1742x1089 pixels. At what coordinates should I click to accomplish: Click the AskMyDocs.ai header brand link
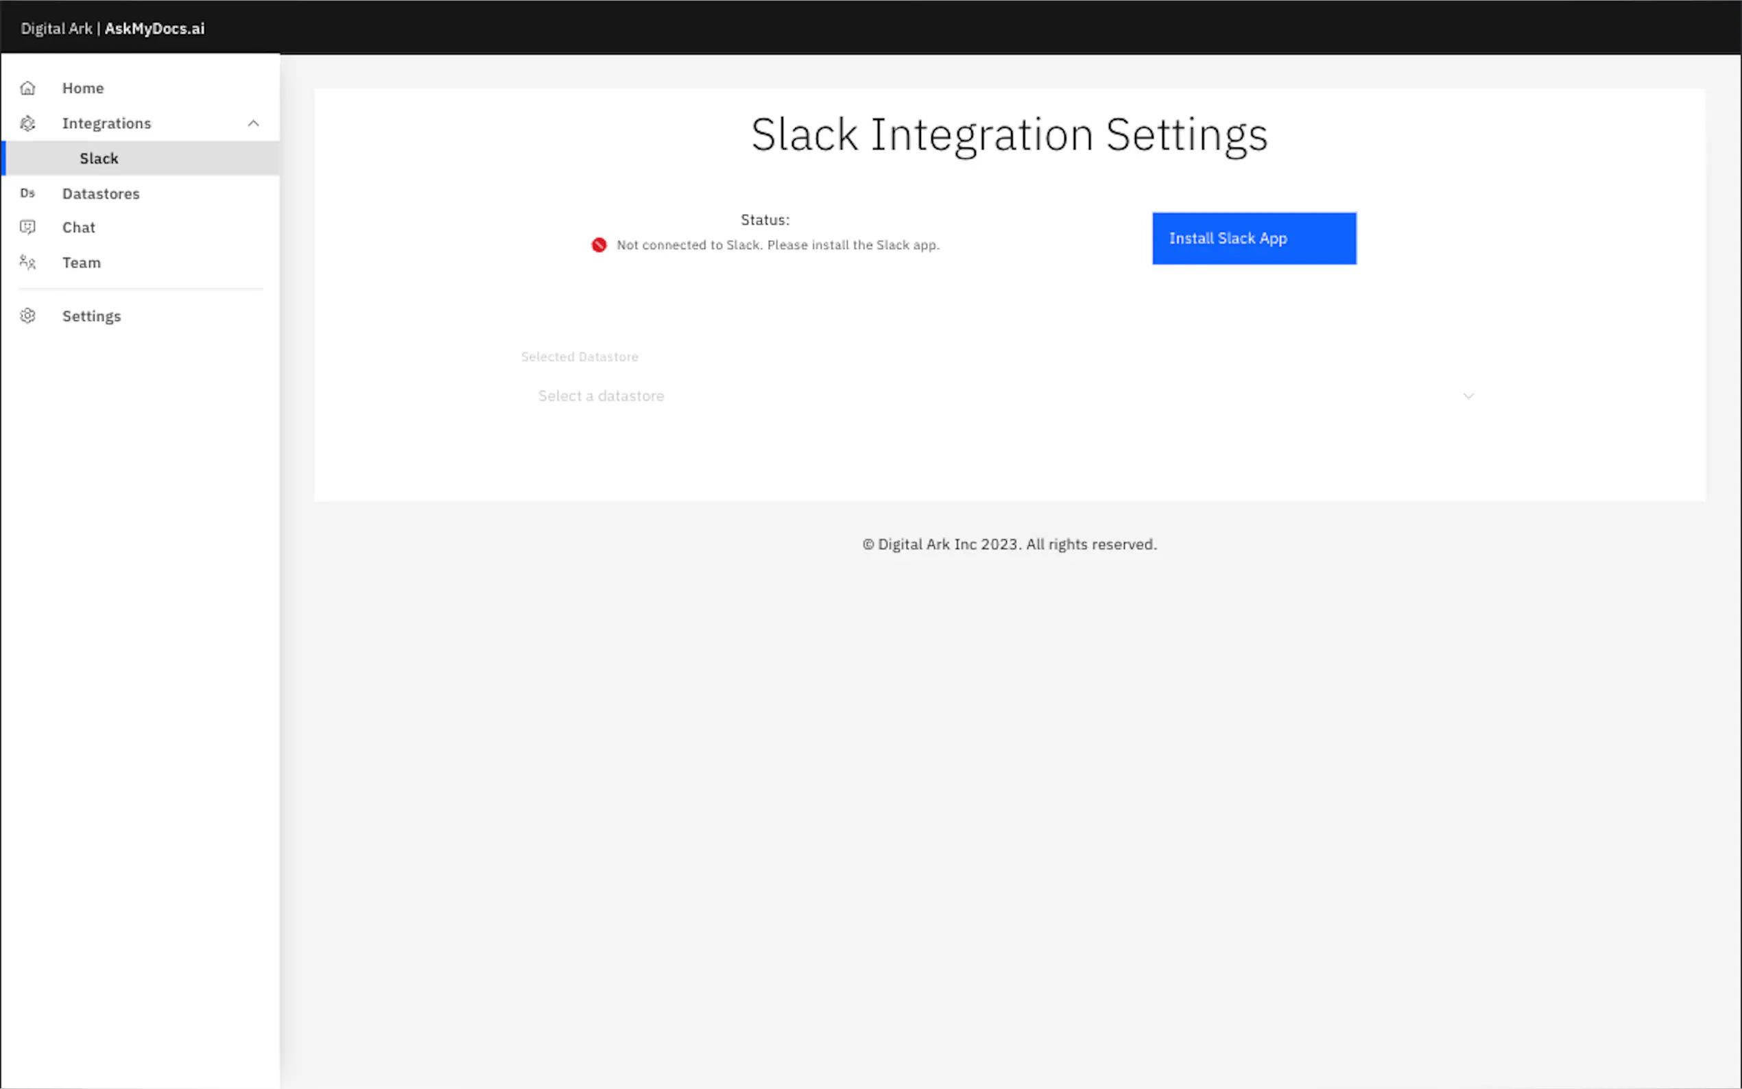154,29
